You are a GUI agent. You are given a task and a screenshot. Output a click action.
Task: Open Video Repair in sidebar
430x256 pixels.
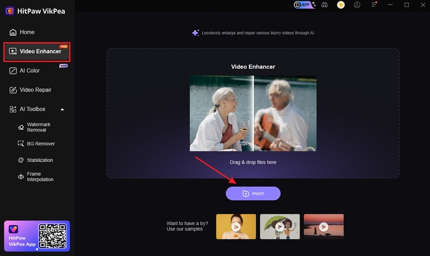click(30, 90)
